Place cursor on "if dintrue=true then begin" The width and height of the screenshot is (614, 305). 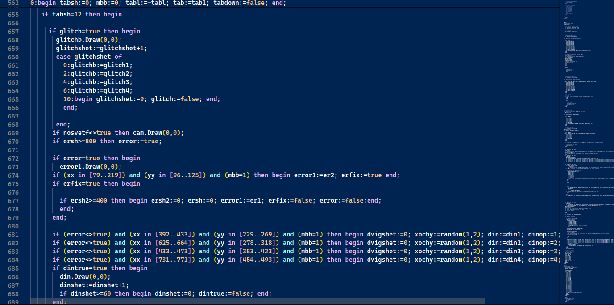click(100, 268)
